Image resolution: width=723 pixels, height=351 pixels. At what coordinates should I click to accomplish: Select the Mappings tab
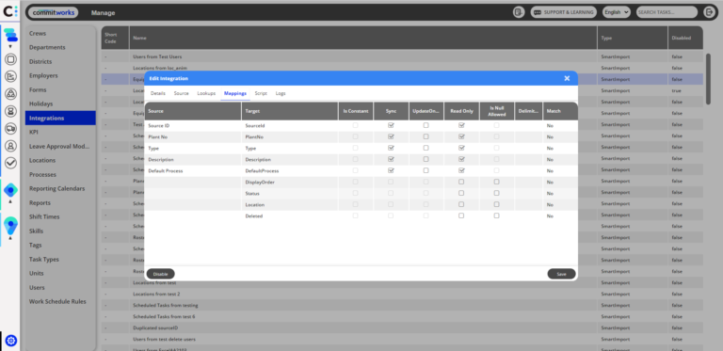pyautogui.click(x=235, y=93)
